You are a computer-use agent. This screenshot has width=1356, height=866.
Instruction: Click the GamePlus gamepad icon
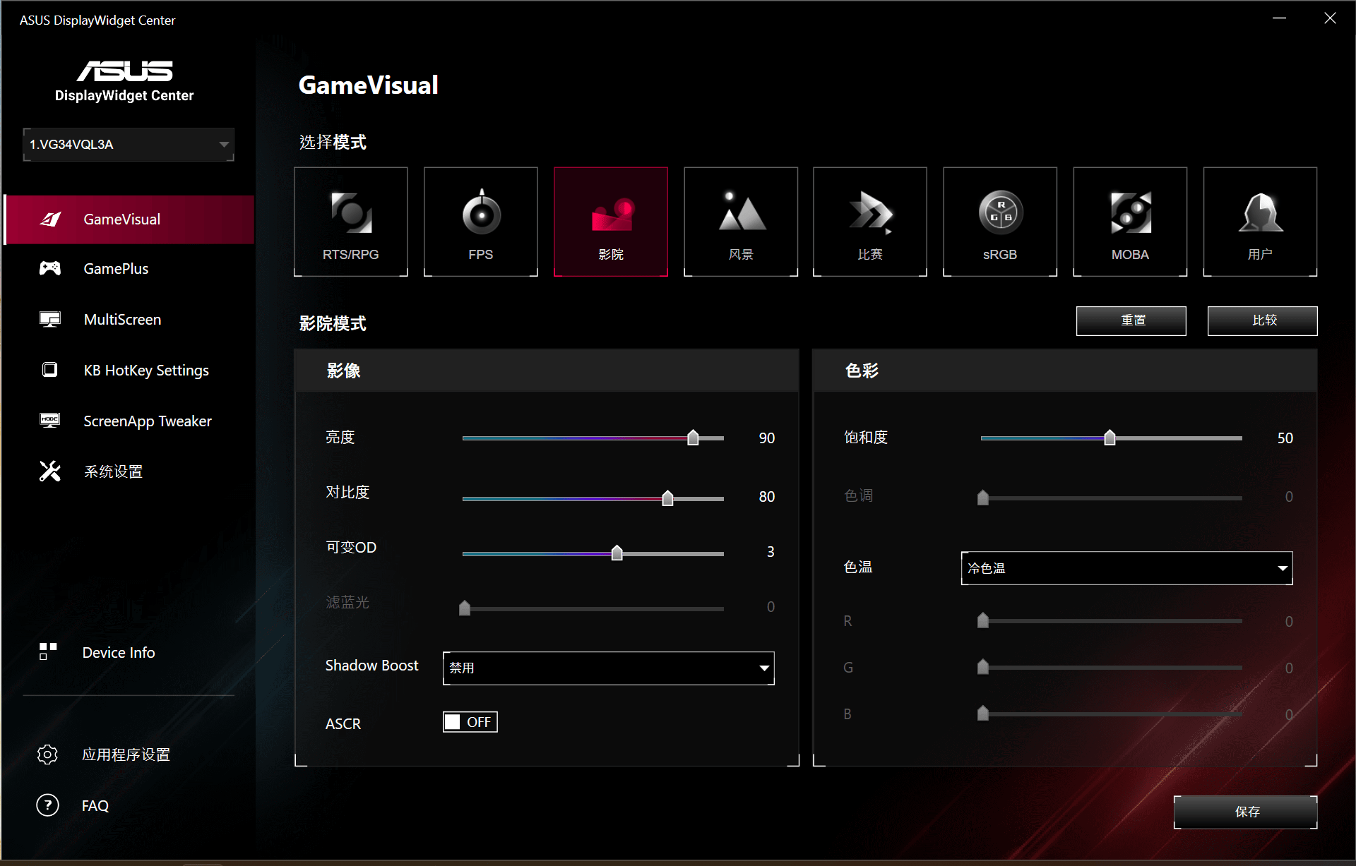click(50, 268)
